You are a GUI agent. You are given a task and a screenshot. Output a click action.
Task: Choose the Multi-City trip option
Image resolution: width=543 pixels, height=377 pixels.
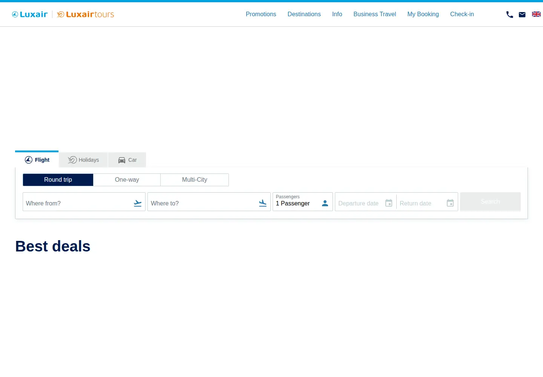tap(195, 180)
